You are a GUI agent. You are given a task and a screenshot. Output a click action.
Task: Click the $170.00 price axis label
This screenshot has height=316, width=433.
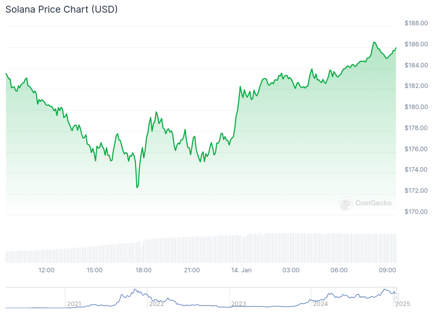click(416, 212)
